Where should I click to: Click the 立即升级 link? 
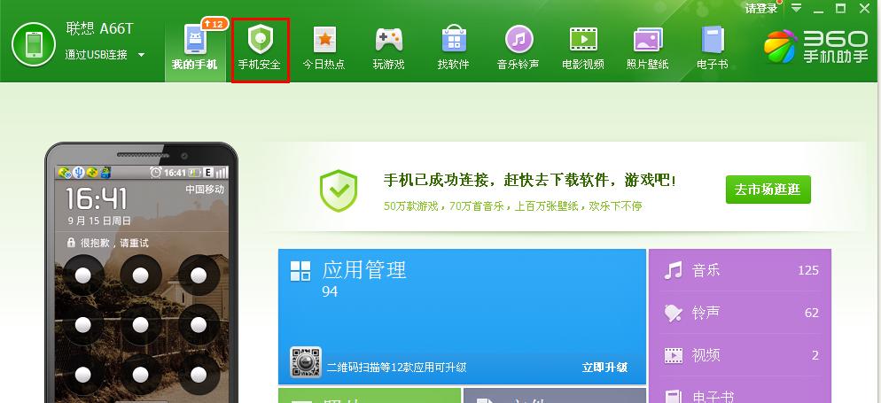point(605,368)
